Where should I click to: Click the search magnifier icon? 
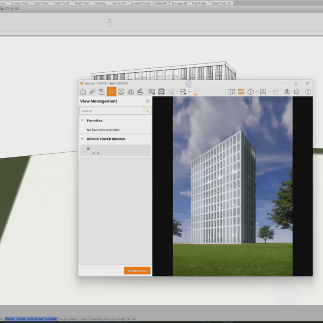coord(148,111)
